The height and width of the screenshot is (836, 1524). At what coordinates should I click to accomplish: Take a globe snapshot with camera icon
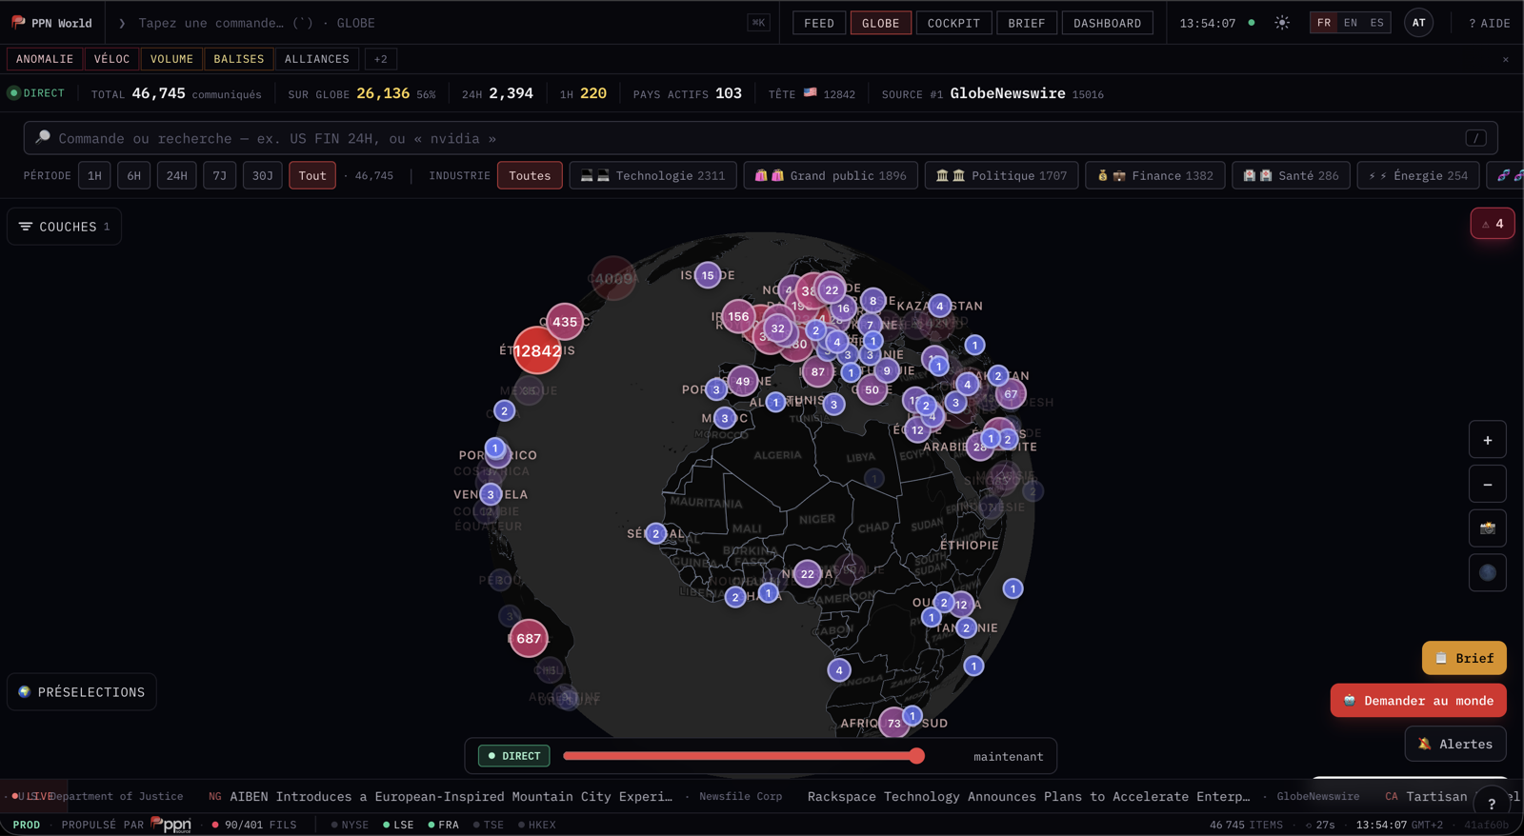pos(1487,528)
